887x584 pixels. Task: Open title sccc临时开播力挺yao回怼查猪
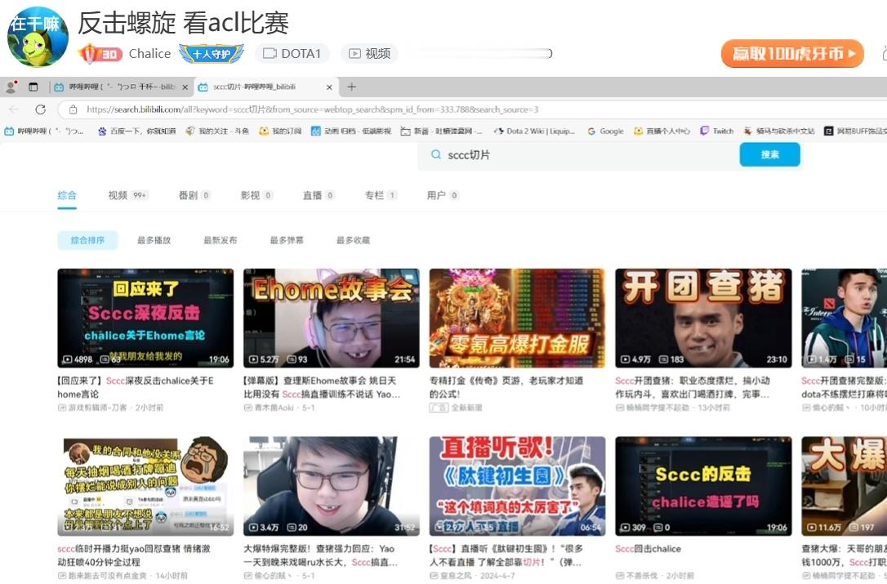coord(134,555)
